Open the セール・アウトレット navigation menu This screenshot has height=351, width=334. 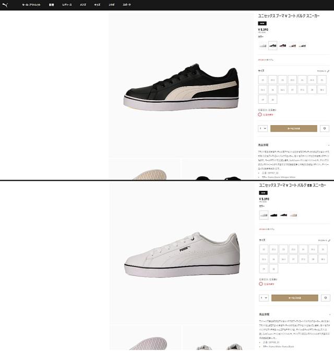pos(31,5)
